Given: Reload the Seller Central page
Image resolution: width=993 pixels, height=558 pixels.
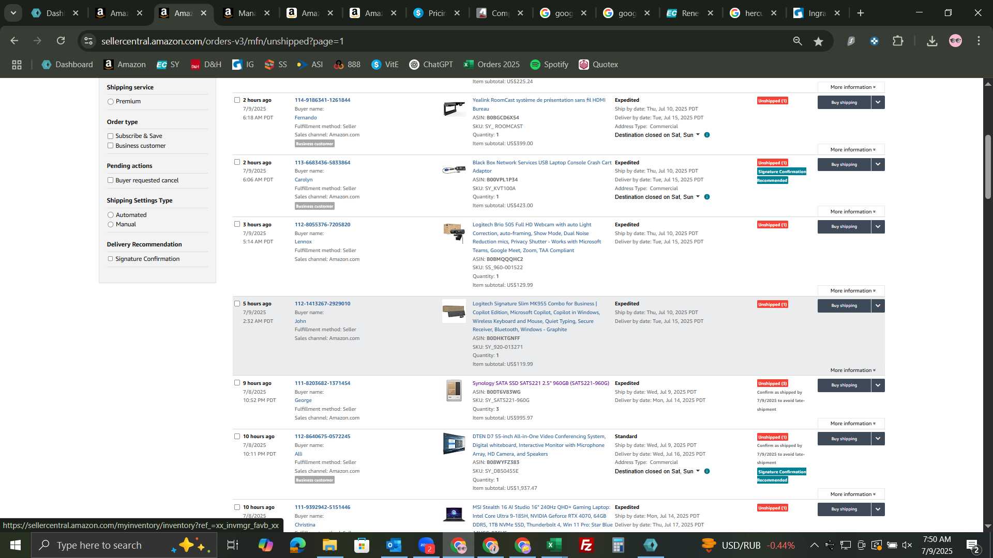Looking at the screenshot, I should pos(61,41).
